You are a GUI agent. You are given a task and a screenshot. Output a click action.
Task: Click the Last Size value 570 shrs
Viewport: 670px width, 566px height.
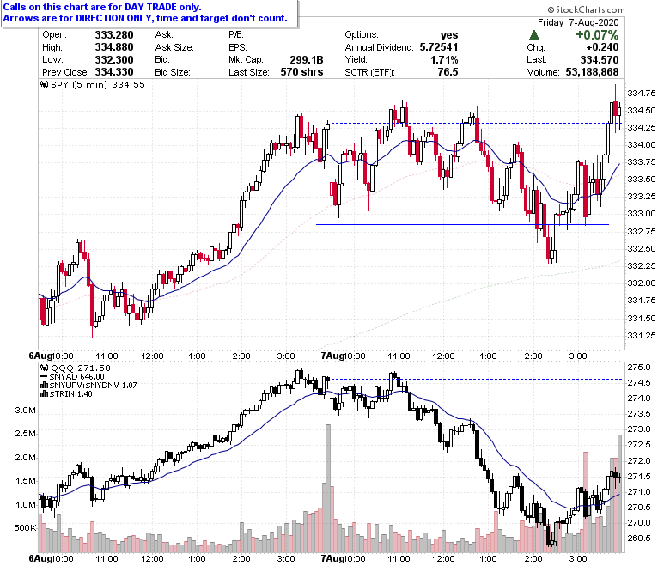301,72
